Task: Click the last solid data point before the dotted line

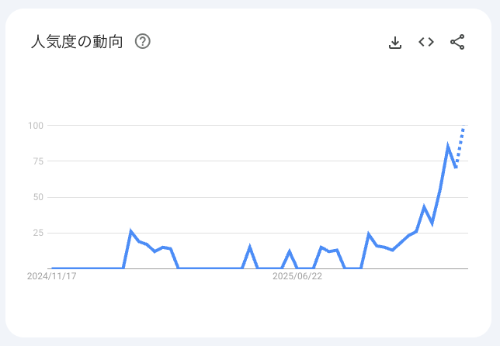Action: (x=457, y=168)
